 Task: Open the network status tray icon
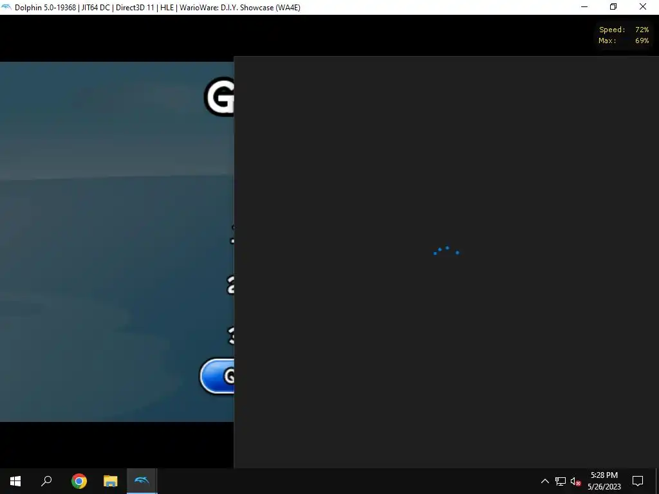pos(561,481)
